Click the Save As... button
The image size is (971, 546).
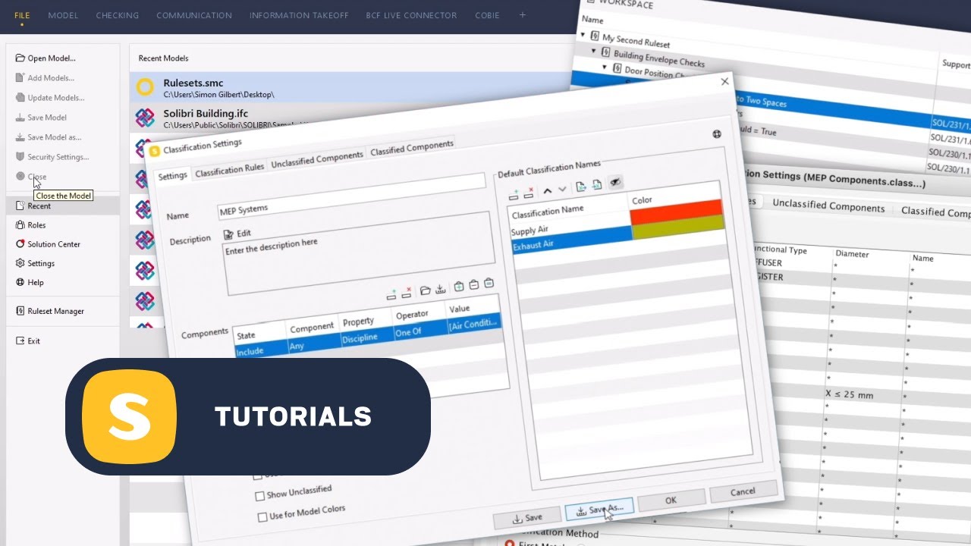point(599,510)
